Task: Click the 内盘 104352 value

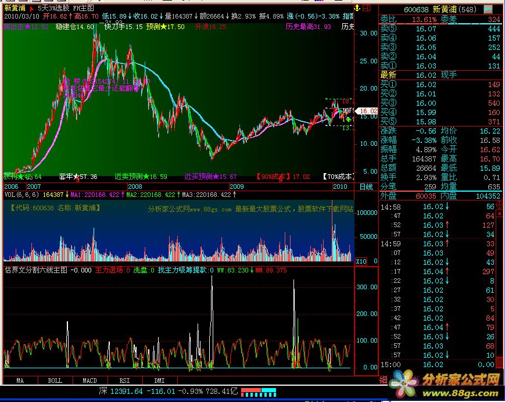Action: 488,196
